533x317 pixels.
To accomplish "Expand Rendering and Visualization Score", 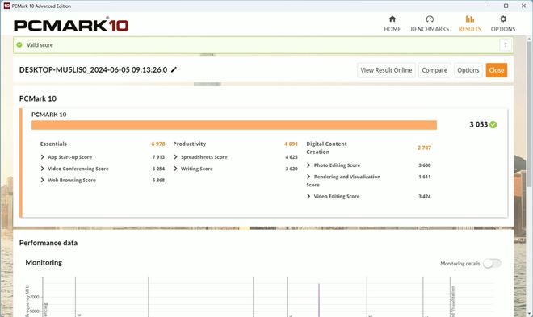I will [x=308, y=177].
